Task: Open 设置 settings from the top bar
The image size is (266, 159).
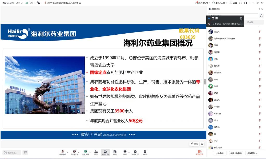Action: (233, 3)
